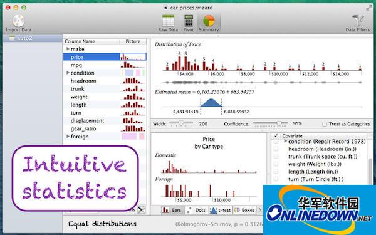Check the turn (Turn Circle) covariate
Image resolution: width=376 pixels, height=235 pixels.
[x=276, y=179]
